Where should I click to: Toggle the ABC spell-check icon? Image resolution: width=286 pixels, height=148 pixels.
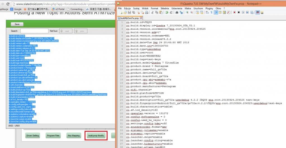click(258, 12)
